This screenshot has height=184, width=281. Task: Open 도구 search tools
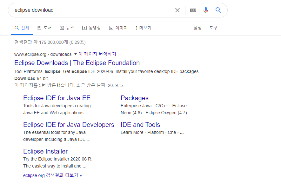pyautogui.click(x=213, y=28)
